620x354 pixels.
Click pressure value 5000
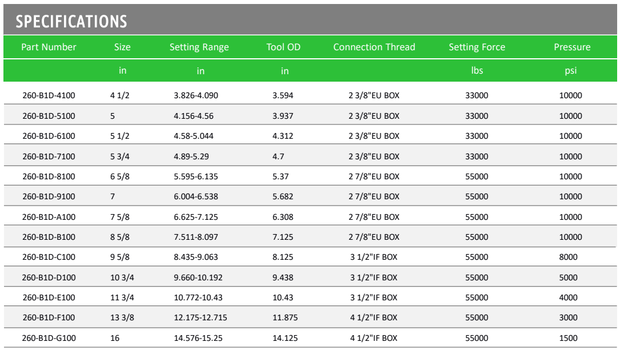(568, 277)
